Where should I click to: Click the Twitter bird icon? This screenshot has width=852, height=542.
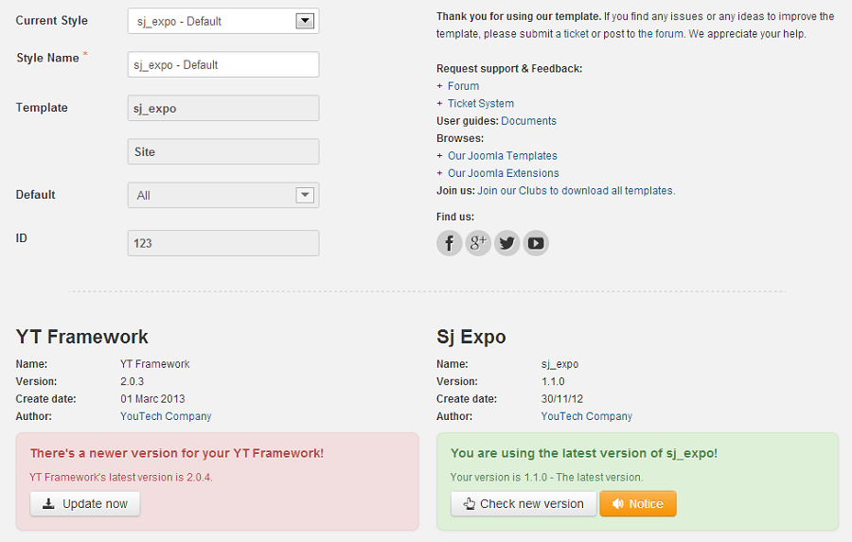pos(507,243)
